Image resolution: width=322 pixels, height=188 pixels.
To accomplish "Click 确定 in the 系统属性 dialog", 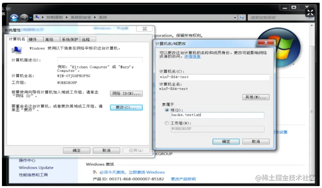I will coord(76,150).
